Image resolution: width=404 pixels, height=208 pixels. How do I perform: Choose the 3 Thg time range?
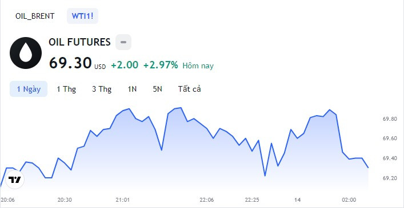(102, 89)
